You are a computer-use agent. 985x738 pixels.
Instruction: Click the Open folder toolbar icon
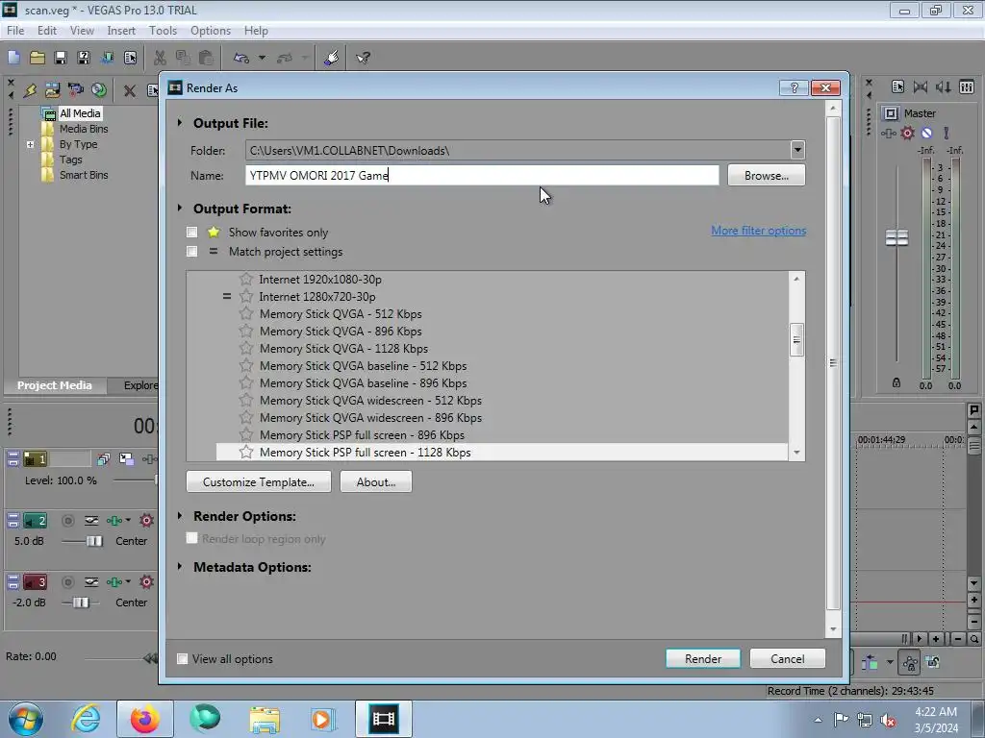point(38,58)
